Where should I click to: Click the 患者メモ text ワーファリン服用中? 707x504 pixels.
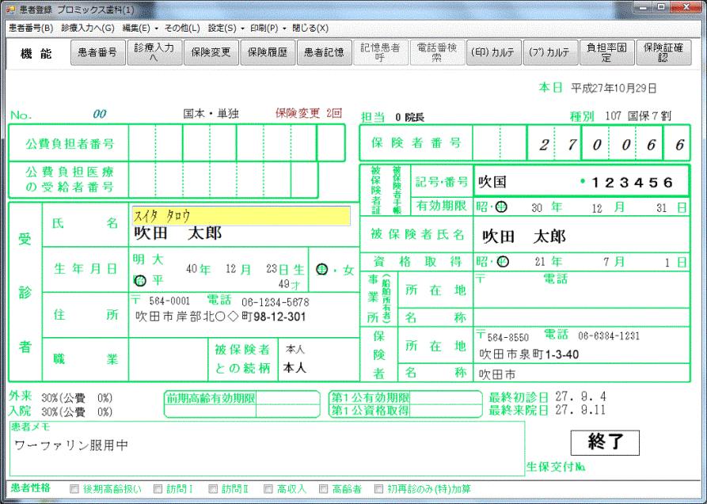point(71,445)
